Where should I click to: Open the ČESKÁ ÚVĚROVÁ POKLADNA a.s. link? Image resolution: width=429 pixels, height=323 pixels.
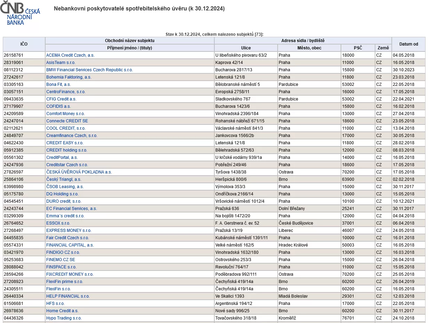click(x=79, y=172)
